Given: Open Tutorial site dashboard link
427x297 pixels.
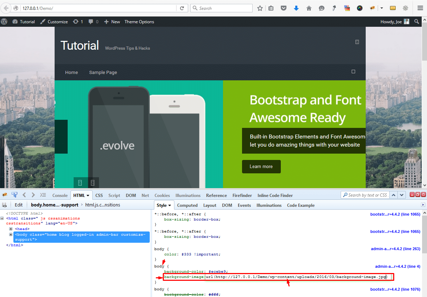Looking at the screenshot, I should 24,22.
